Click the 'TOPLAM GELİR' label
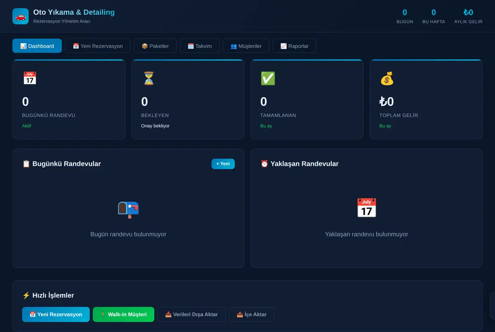This screenshot has width=495, height=332. pos(398,115)
